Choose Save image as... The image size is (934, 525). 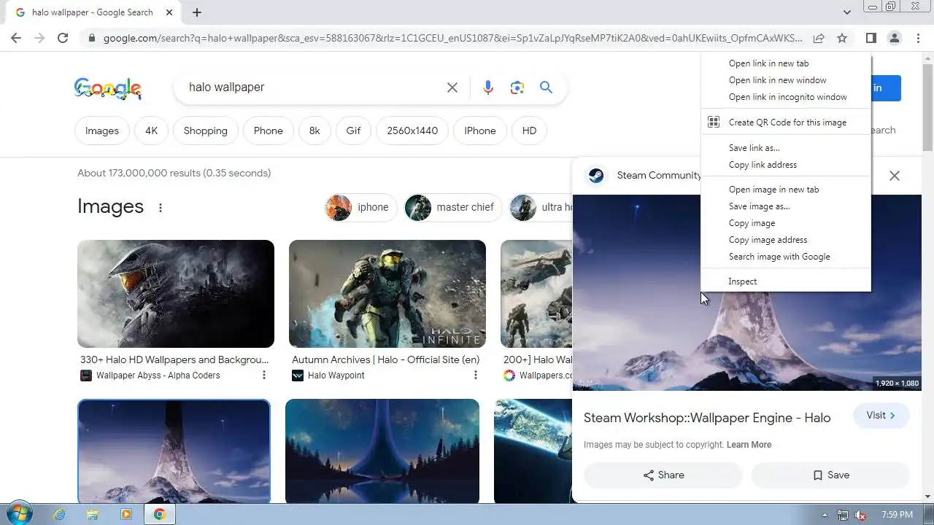tap(786, 206)
